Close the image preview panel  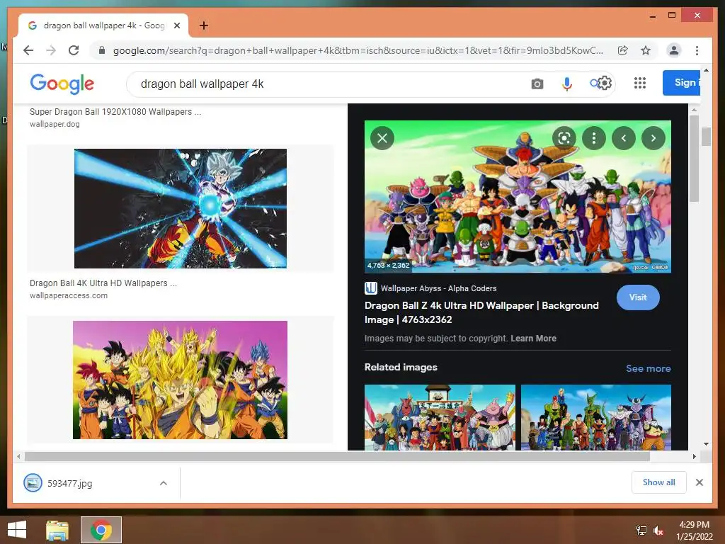[x=382, y=138]
